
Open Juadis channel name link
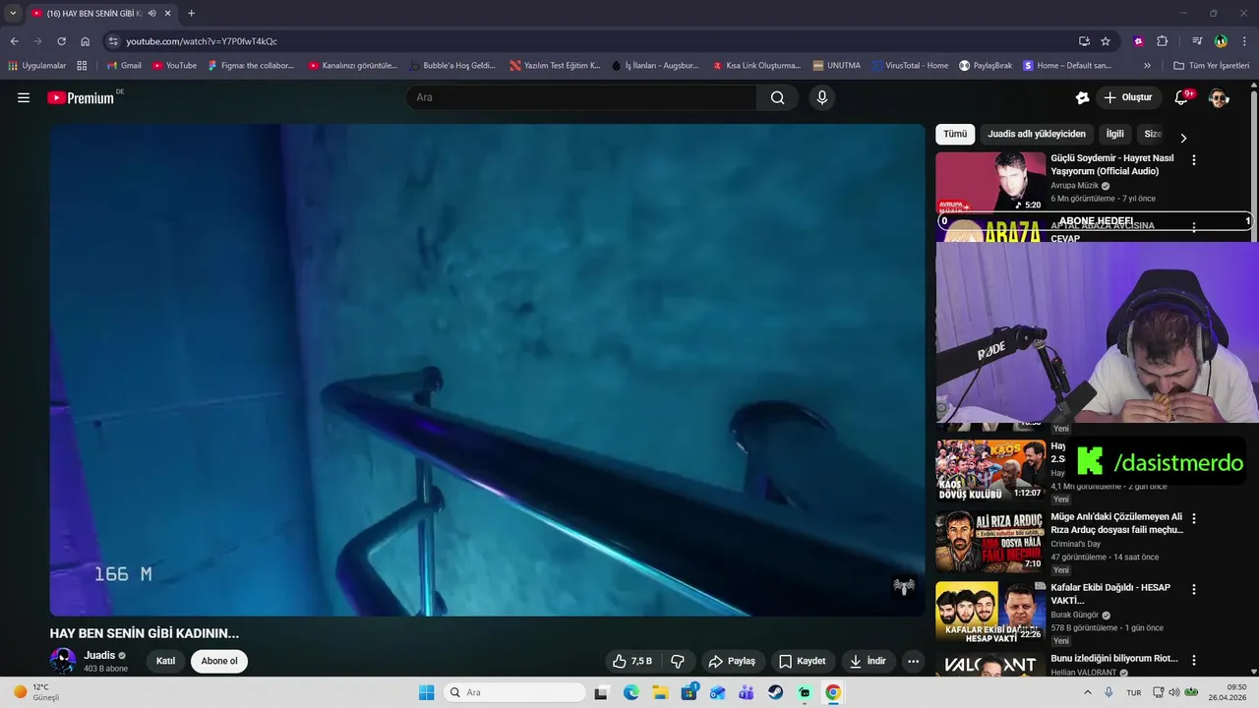[x=99, y=655]
